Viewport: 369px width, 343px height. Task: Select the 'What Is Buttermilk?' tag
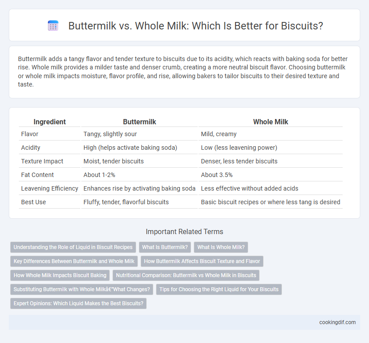coord(165,247)
